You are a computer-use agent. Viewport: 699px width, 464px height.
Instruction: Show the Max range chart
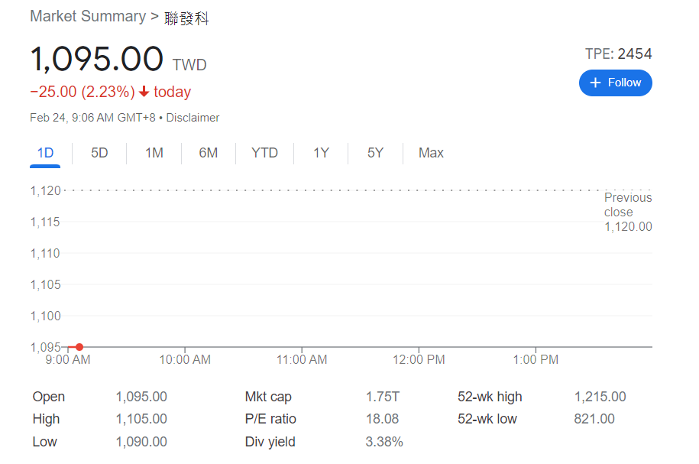click(x=431, y=153)
